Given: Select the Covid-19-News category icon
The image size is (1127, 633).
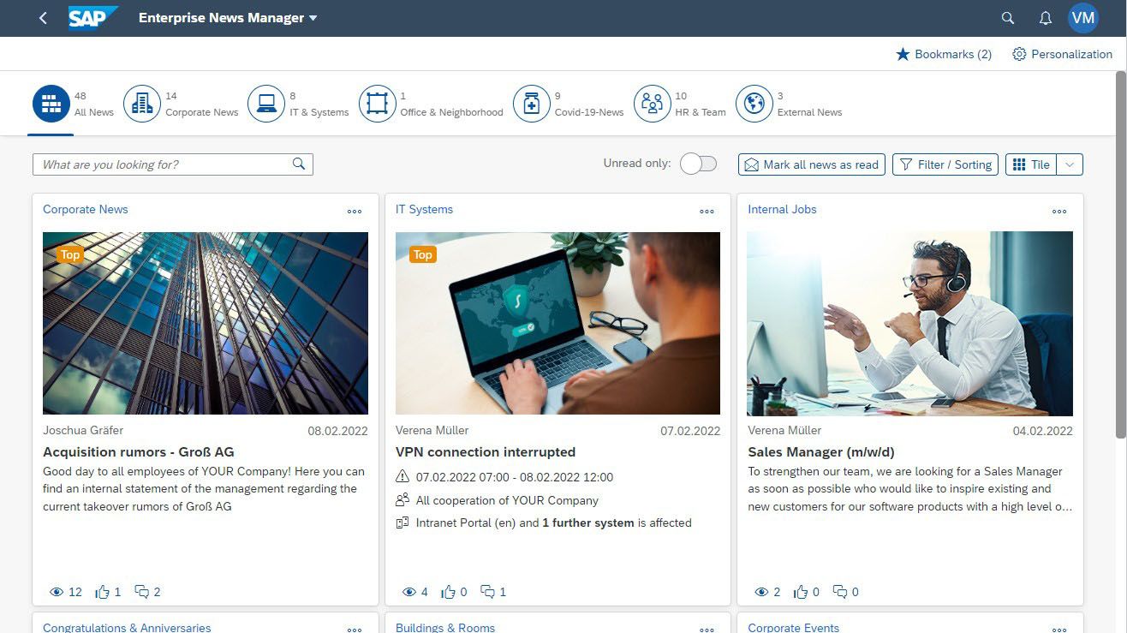Looking at the screenshot, I should pyautogui.click(x=531, y=104).
